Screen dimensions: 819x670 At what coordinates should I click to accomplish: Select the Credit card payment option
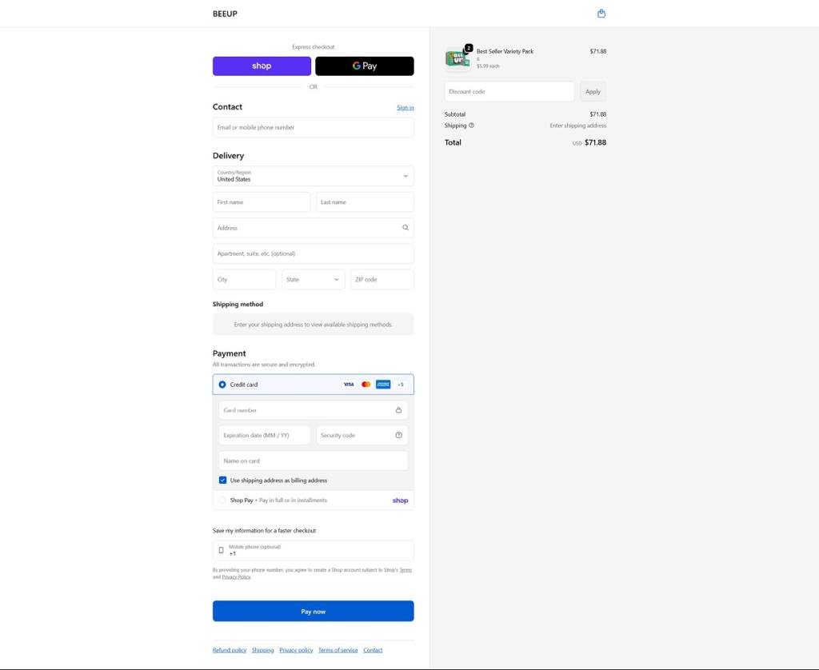point(222,385)
